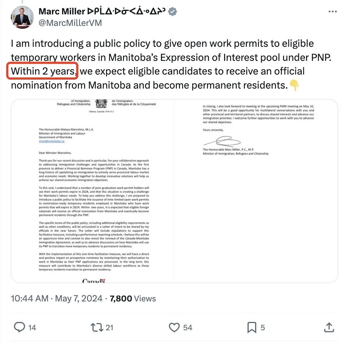Click the pointing down emoji in tweet
This screenshot has height=345, width=345.
point(294,85)
